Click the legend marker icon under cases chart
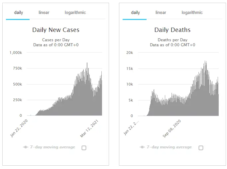This screenshot has width=227, height=169. pos(26,147)
